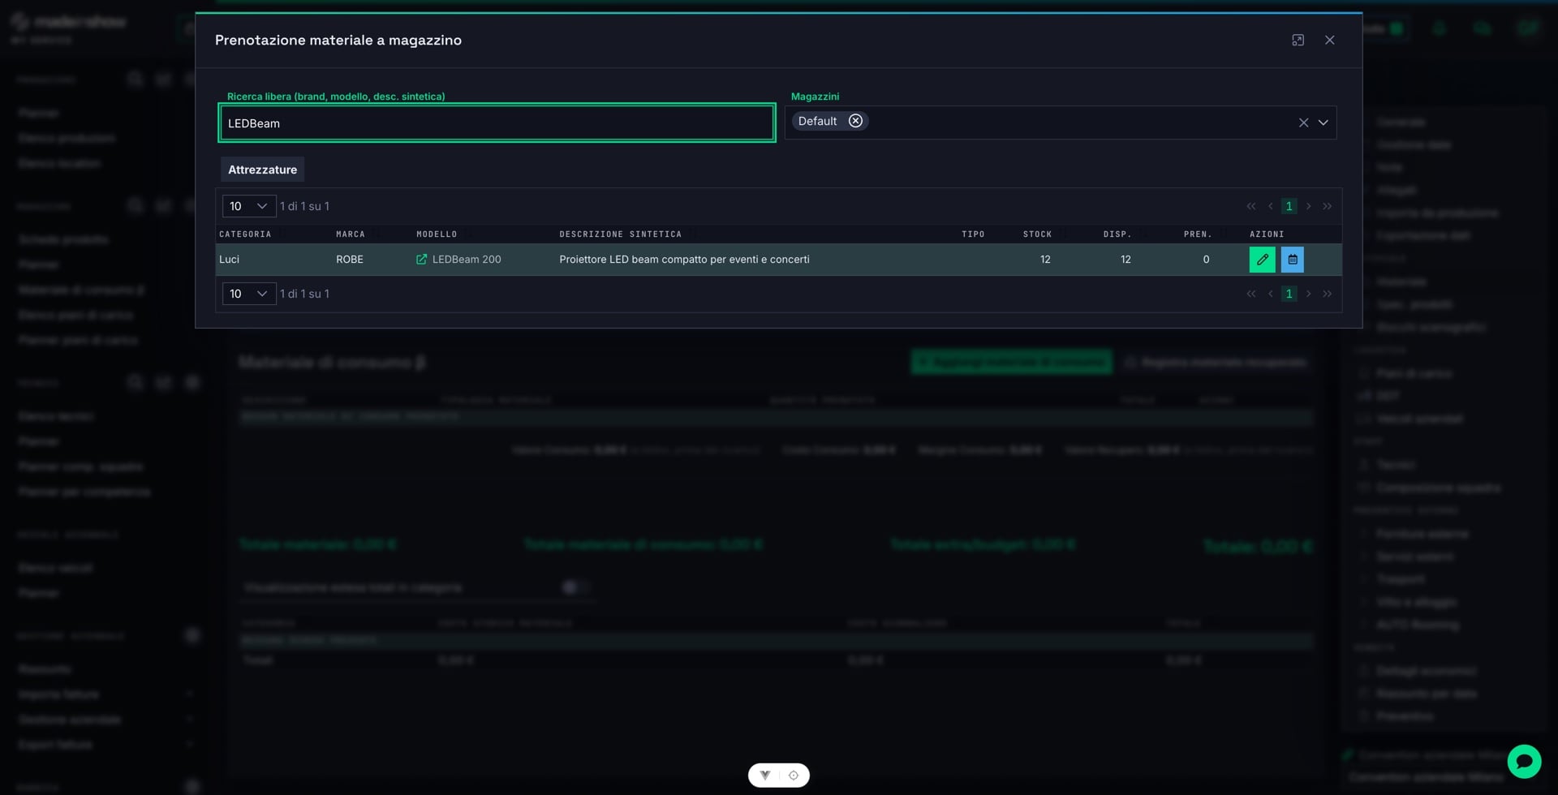The width and height of the screenshot is (1558, 795).
Task: Select page 1 in upper paginator
Action: click(x=1289, y=206)
